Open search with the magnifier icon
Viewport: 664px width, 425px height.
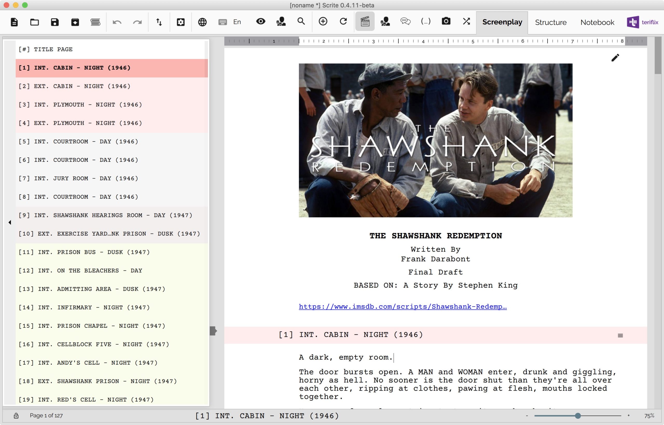[301, 21]
